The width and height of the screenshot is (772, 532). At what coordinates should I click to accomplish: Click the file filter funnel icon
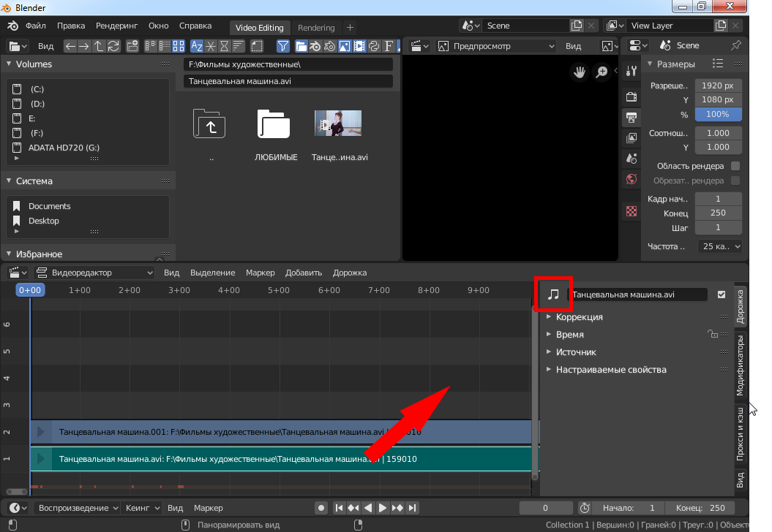(283, 46)
